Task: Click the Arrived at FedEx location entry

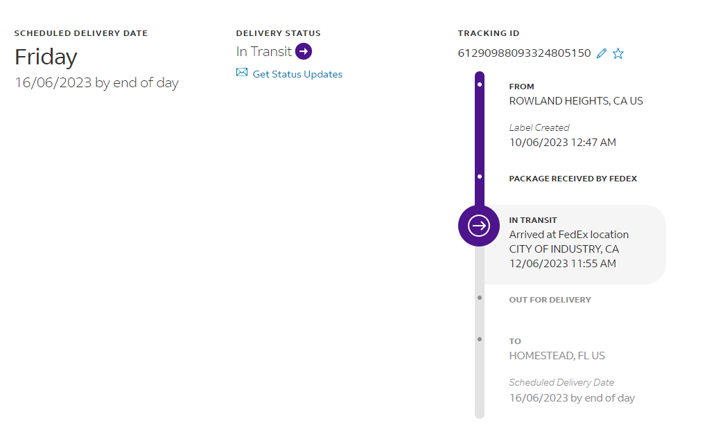Action: [568, 235]
